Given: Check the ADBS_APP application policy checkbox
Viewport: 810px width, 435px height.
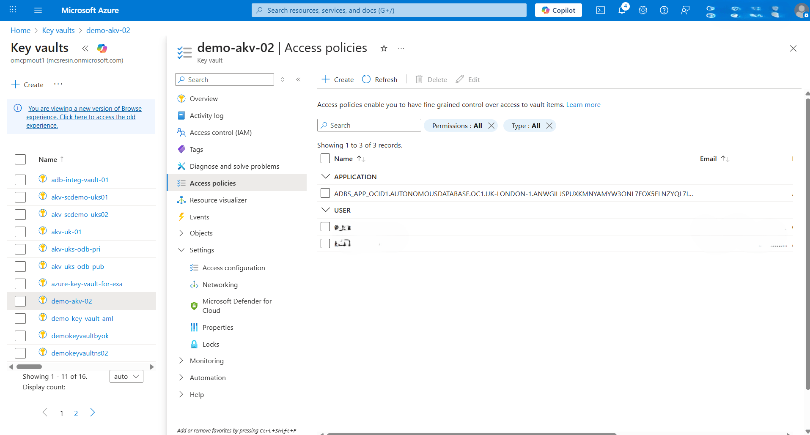Looking at the screenshot, I should point(325,193).
